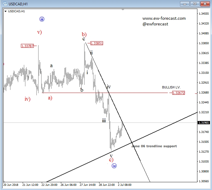
Task: Maximize the USDCAD,H1 chart window
Action: coord(195,4)
